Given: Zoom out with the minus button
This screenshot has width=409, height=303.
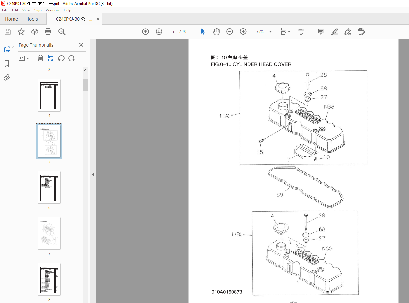Looking at the screenshot, I should coord(230,32).
